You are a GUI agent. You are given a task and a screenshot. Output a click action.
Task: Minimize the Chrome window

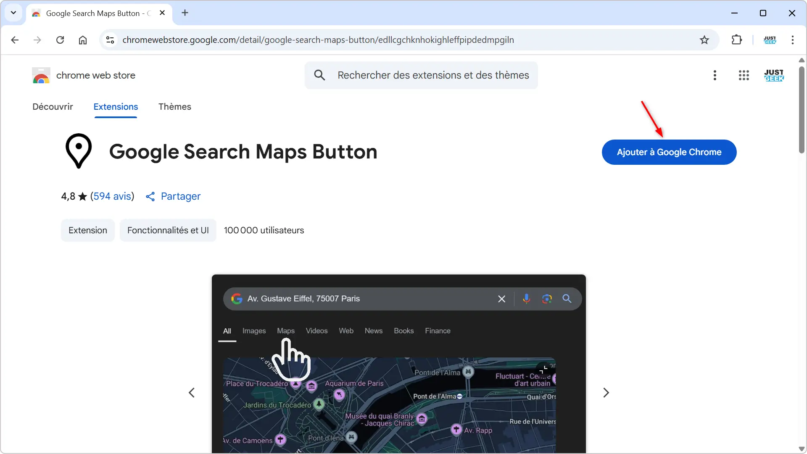click(x=734, y=13)
